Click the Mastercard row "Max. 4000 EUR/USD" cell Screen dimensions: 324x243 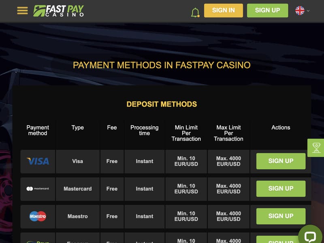pos(228,189)
